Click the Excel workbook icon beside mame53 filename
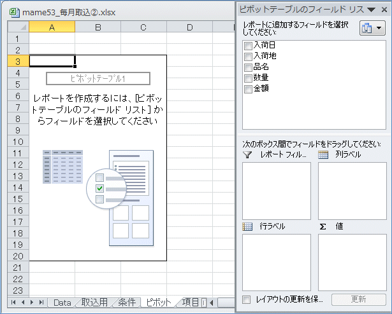This screenshot has width=392, height=314. pos(14,13)
